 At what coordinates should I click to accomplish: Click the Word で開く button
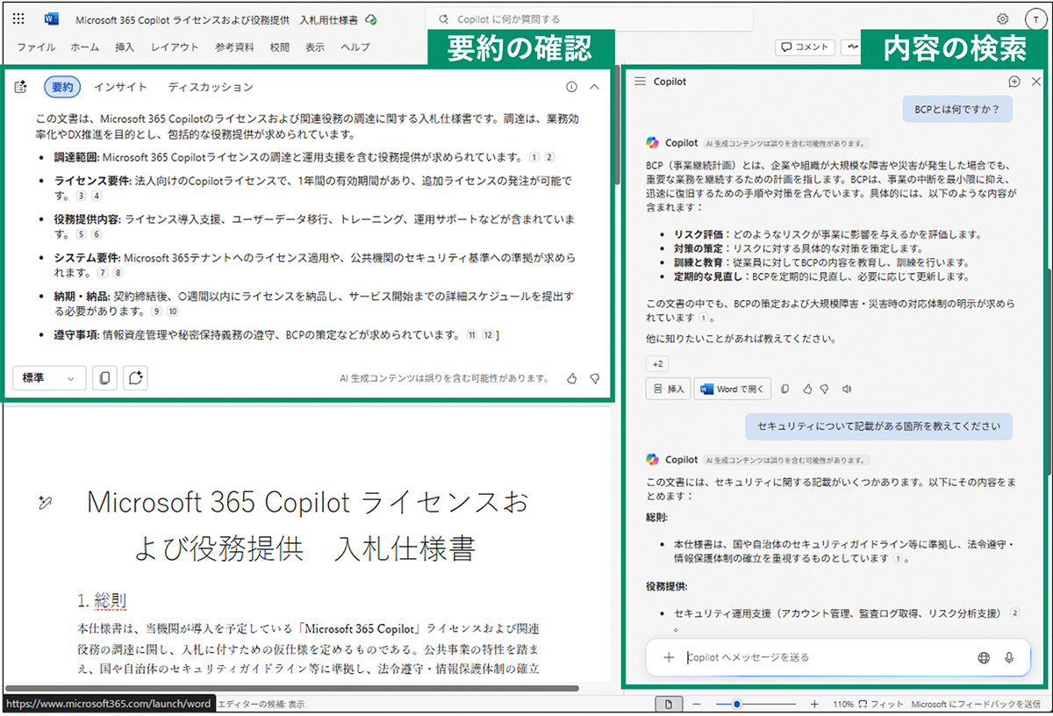tap(733, 389)
